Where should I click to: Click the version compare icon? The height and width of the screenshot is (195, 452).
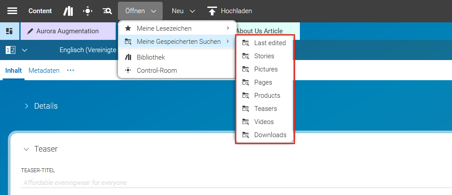10,50
